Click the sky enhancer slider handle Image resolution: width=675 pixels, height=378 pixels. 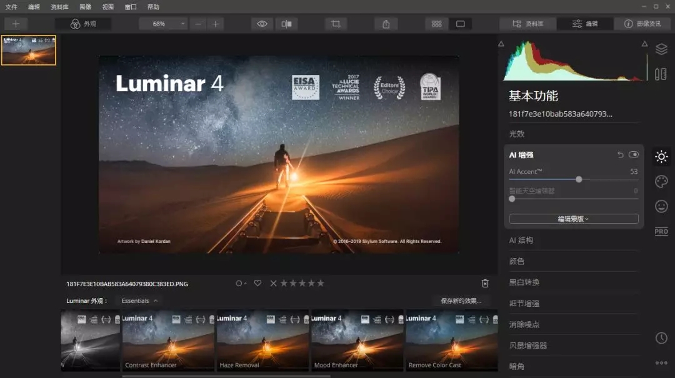(512, 199)
